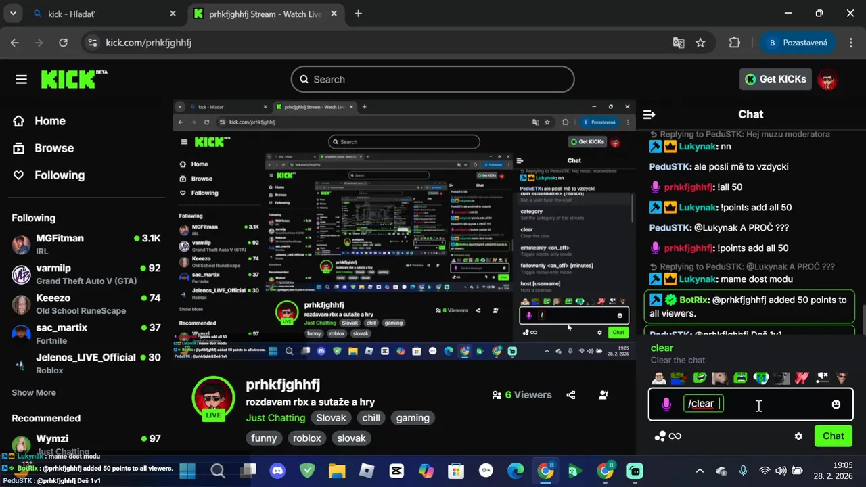Viewport: 866px width, 487px height.
Task: Click the channel points bubbles icon
Action: 660,436
